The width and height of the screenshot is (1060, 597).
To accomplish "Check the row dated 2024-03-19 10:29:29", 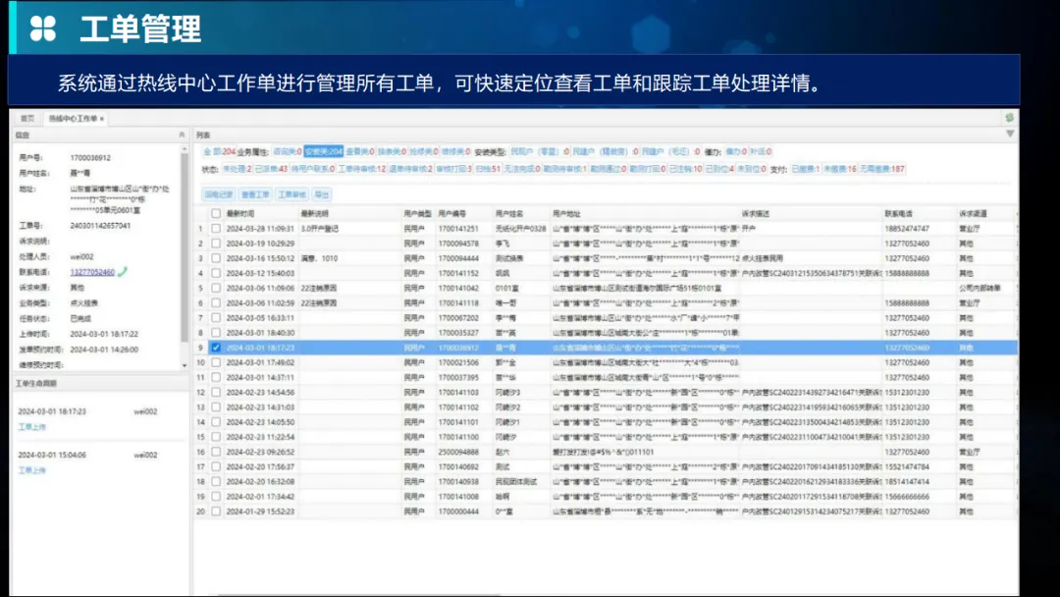I will (216, 244).
